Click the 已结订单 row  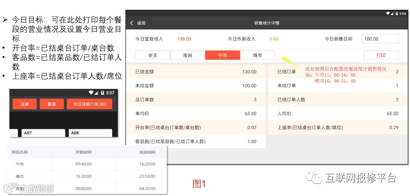337,72
